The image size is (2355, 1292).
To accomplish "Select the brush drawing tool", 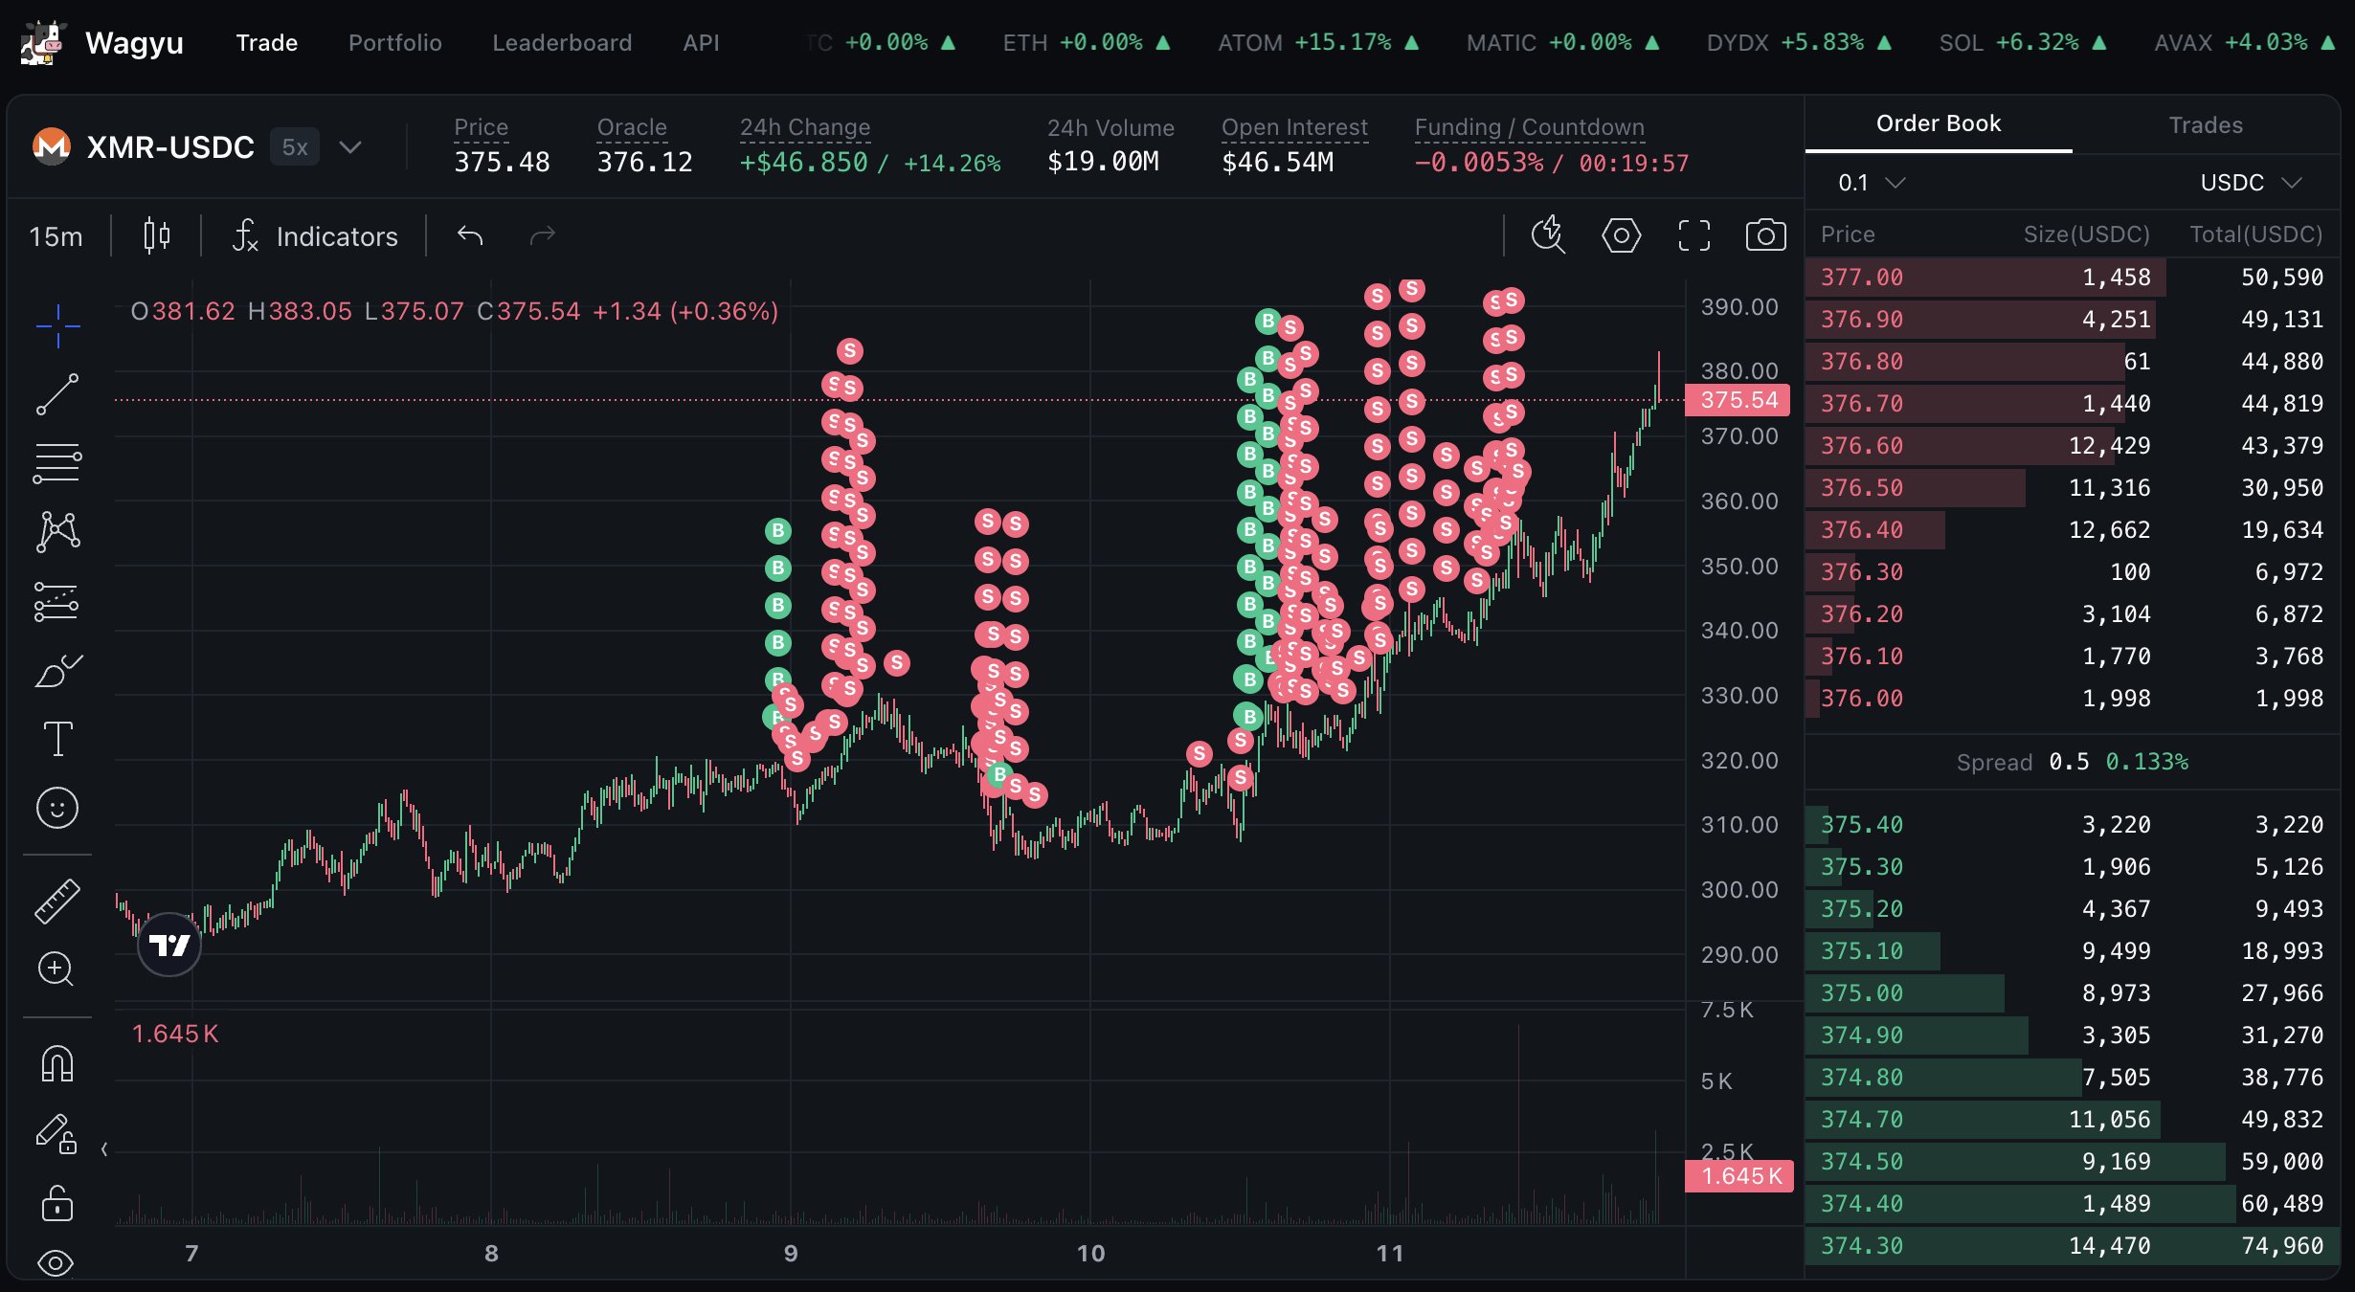I will [57, 670].
